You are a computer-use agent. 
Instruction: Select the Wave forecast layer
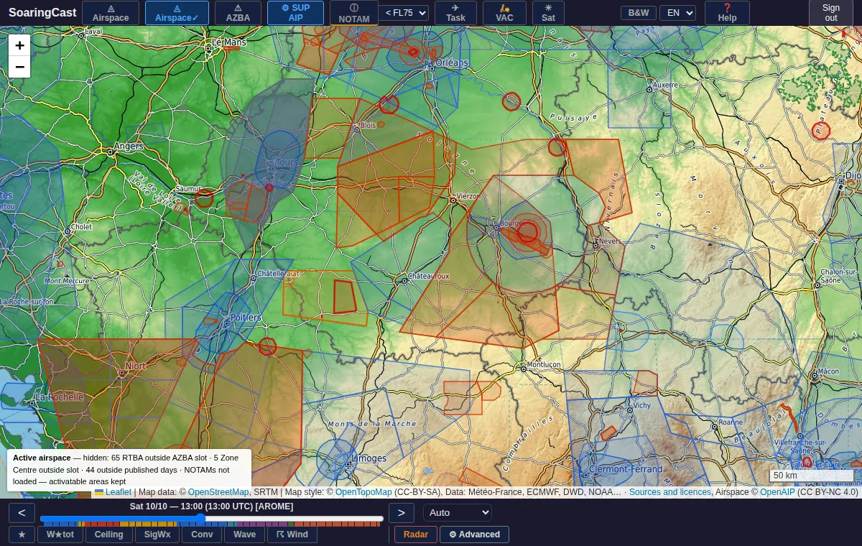245,535
